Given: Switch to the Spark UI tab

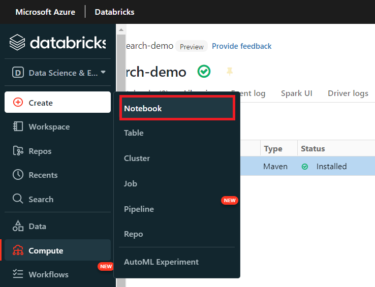Looking at the screenshot, I should pyautogui.click(x=297, y=93).
